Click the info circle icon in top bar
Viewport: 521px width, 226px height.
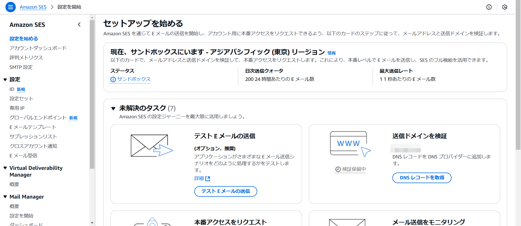pyautogui.click(x=489, y=7)
